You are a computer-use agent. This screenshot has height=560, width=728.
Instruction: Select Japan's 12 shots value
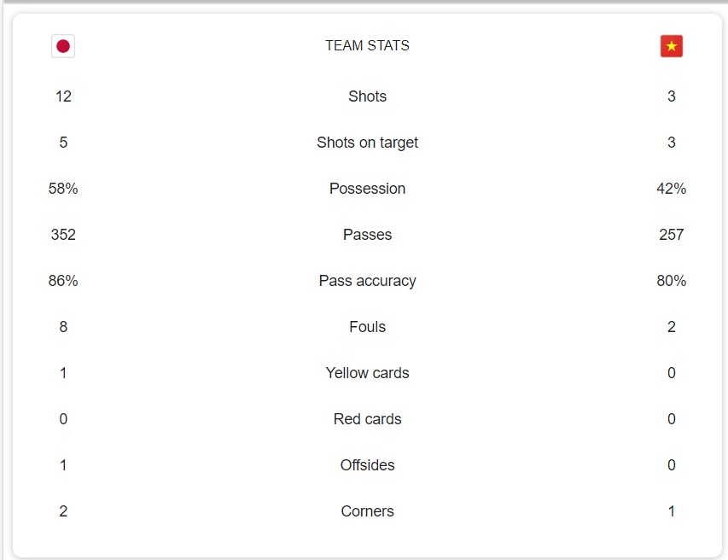tap(63, 96)
